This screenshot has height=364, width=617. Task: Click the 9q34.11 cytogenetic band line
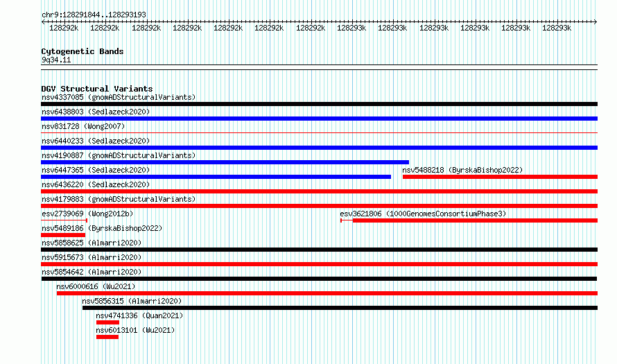click(x=319, y=67)
